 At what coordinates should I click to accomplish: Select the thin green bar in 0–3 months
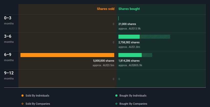click(x=118, y=18)
